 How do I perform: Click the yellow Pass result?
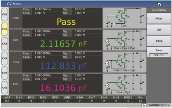(66, 22)
